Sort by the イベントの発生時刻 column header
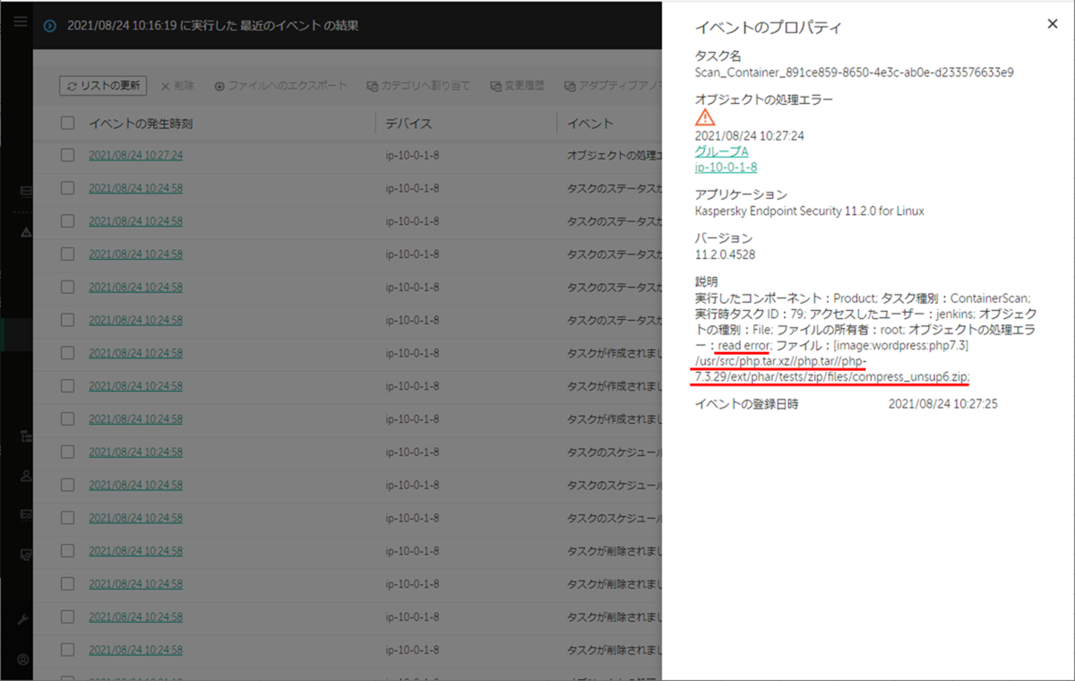 (141, 124)
